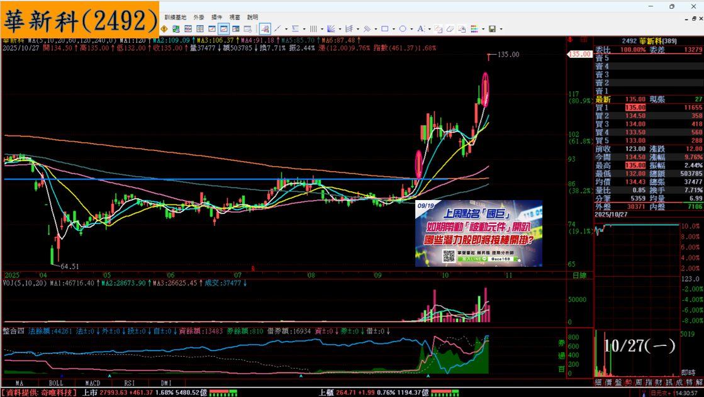Screen dimensions: 704x397
Task: Click the save drawing floppy icon
Action: [492, 29]
